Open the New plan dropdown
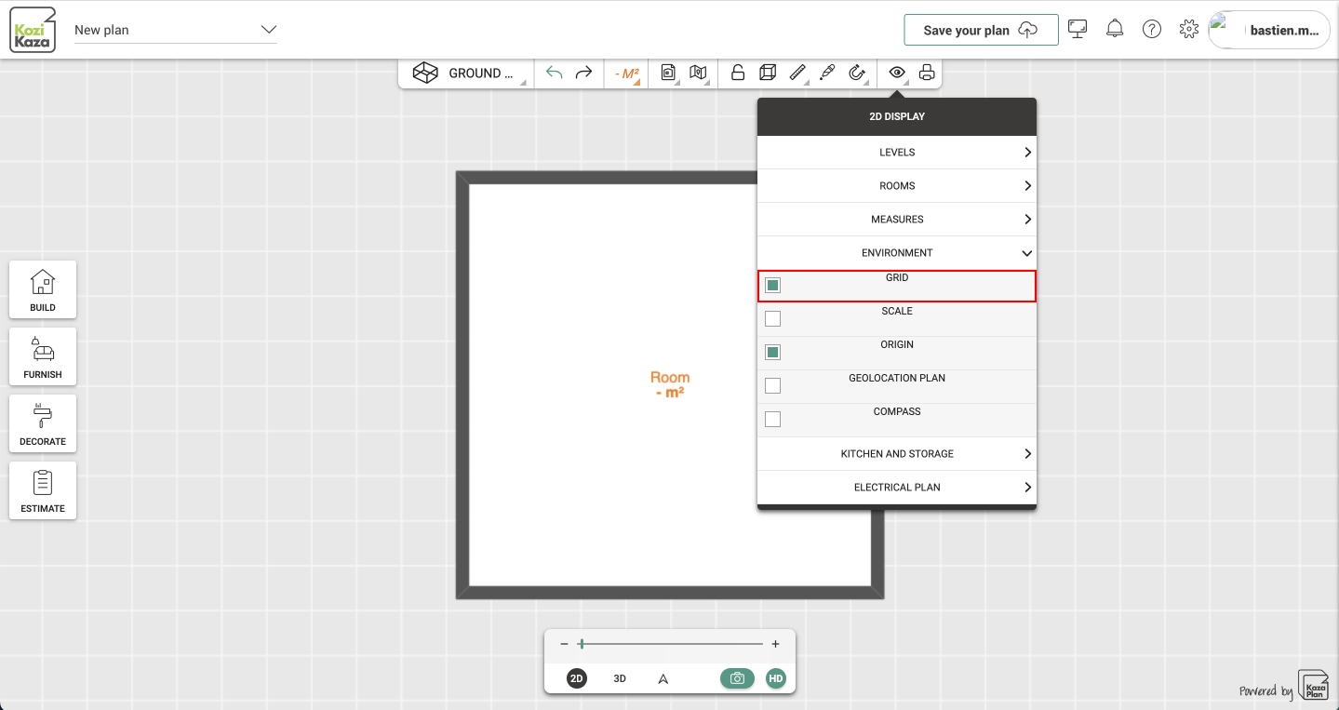The height and width of the screenshot is (710, 1339). (x=176, y=30)
